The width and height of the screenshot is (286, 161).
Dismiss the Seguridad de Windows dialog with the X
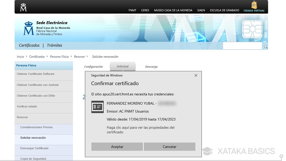[196, 75]
